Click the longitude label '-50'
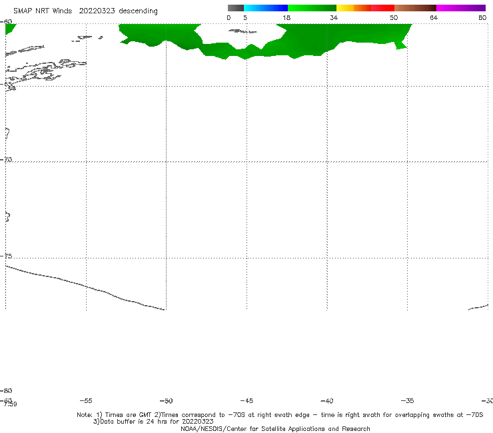The width and height of the screenshot is (493, 433). pos(166,400)
